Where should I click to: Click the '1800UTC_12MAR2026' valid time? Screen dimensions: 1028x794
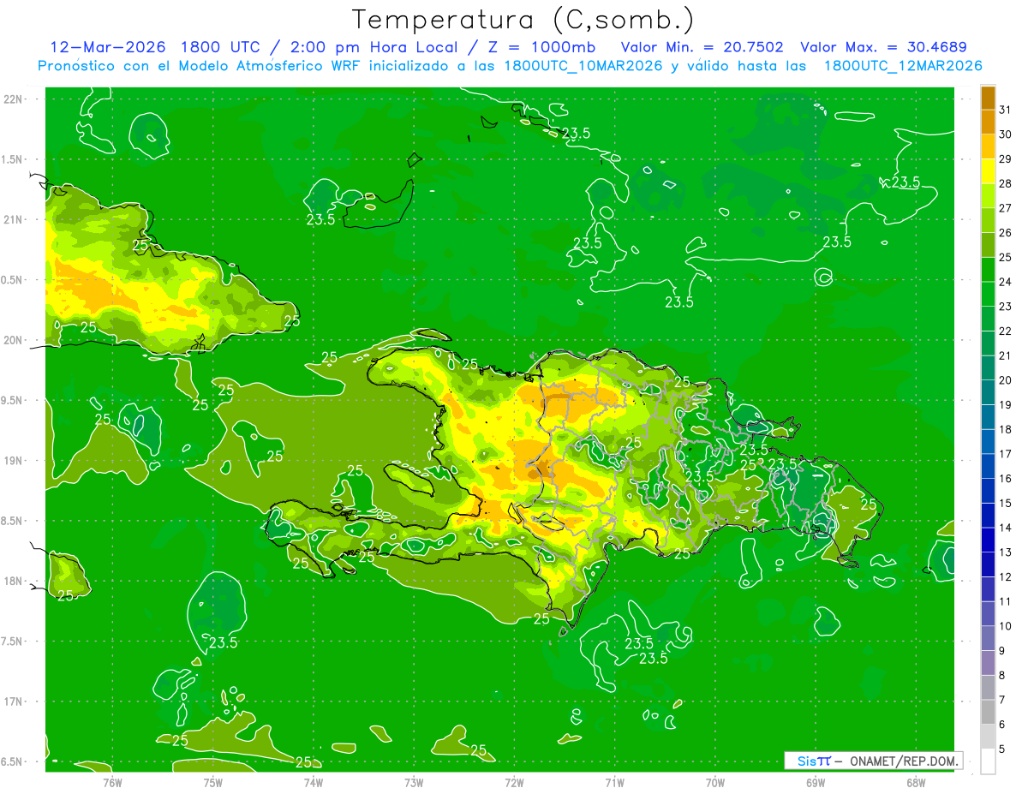903,66
